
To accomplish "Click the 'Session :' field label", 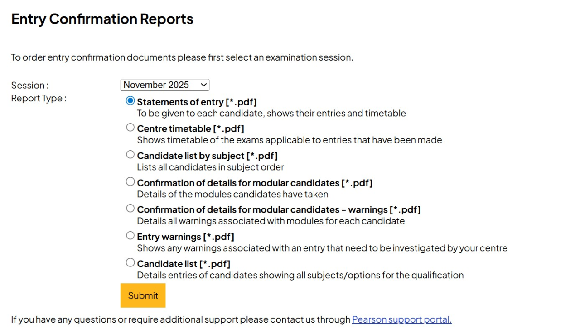I will click(30, 85).
